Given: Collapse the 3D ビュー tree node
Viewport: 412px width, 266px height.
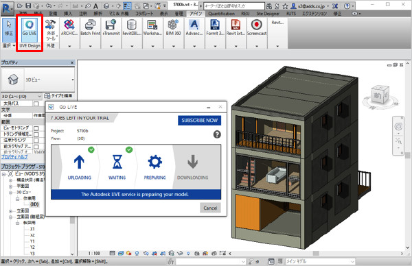Looking at the screenshot, I should point(10,193).
